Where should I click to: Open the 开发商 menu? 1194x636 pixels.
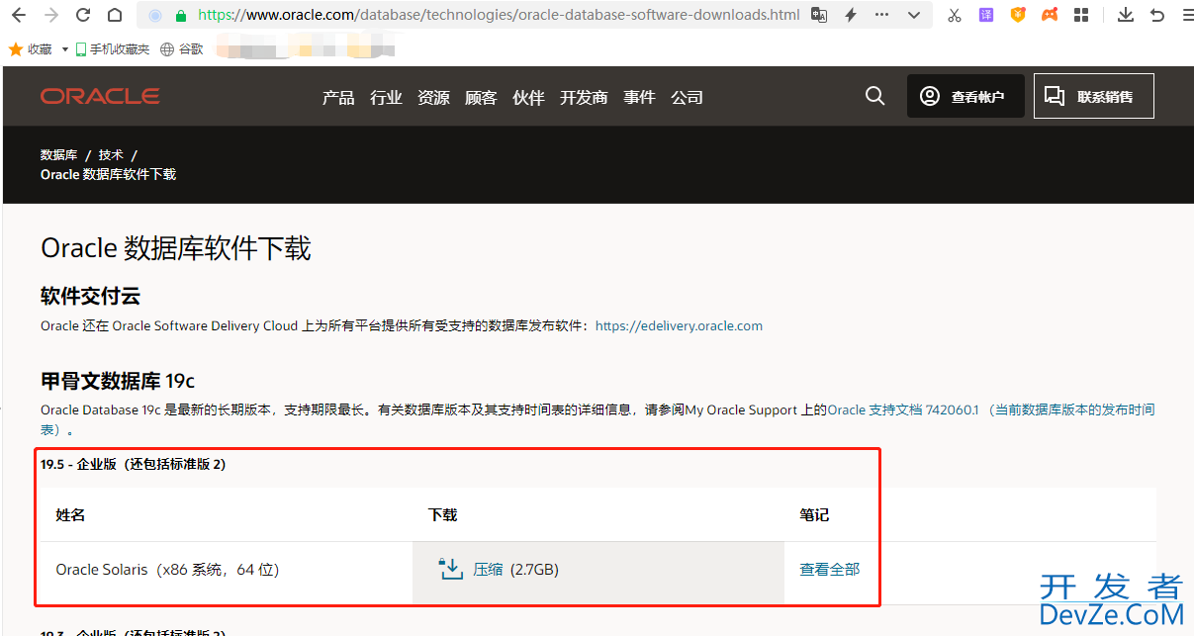(x=584, y=97)
